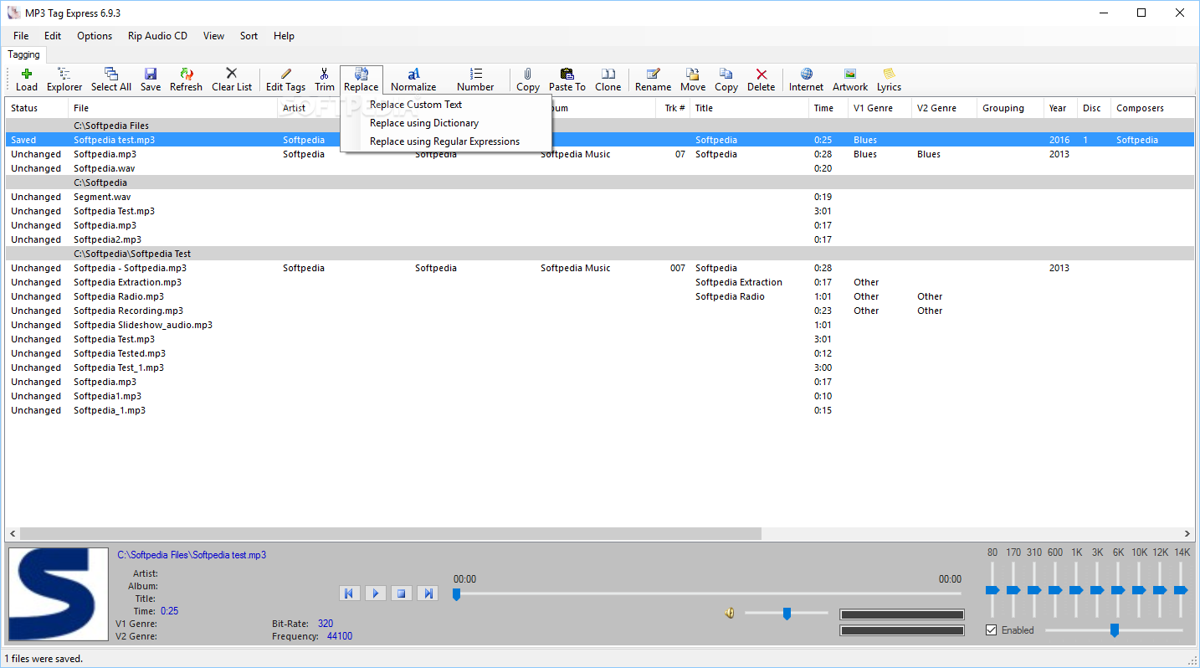Open the Rename tool
Viewport: 1200px width, 668px height.
tap(653, 80)
